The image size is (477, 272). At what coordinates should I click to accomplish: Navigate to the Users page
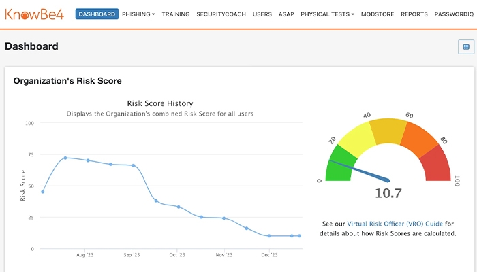pos(262,14)
